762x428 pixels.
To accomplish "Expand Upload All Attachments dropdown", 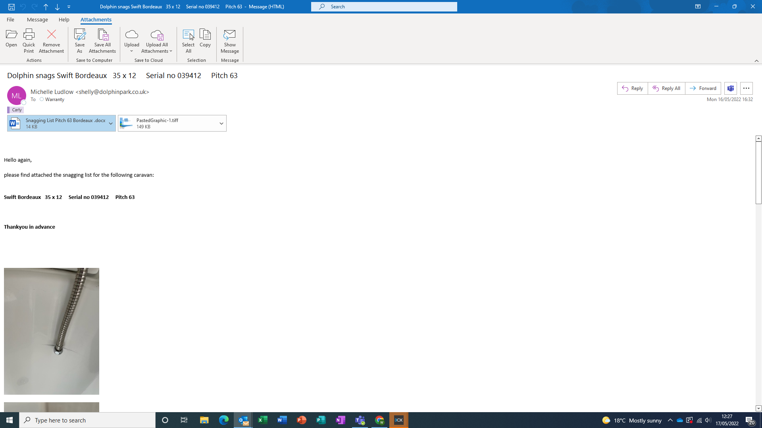I will point(171,51).
